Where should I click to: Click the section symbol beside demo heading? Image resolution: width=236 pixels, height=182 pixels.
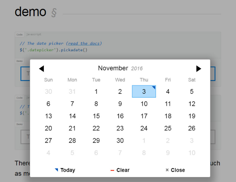click(54, 13)
